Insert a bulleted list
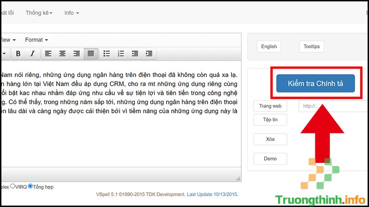 pos(107,54)
